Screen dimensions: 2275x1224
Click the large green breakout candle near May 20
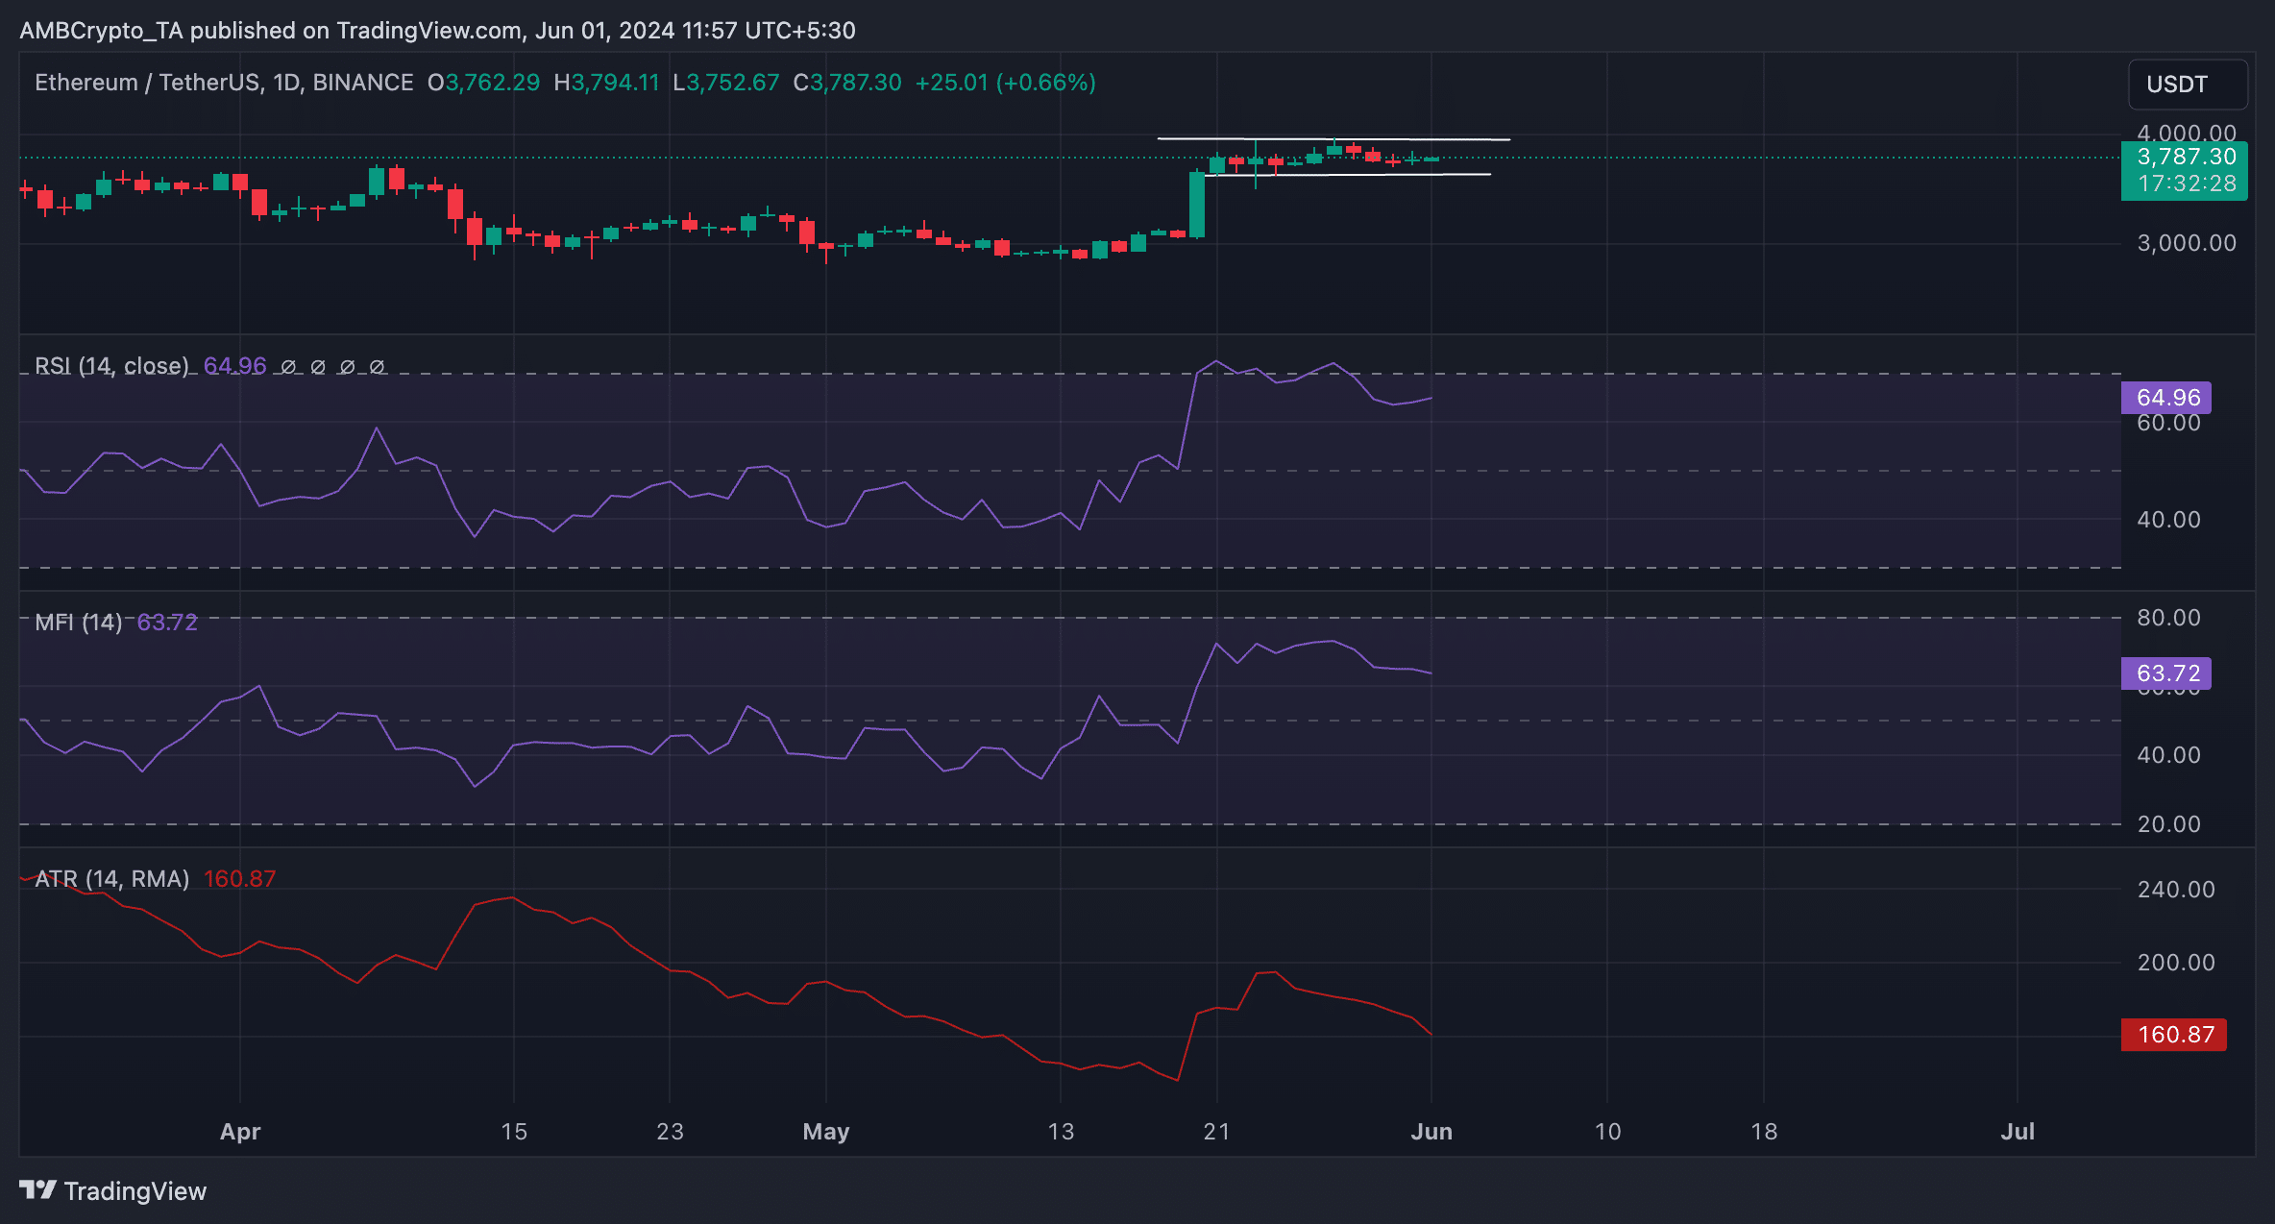click(1197, 205)
